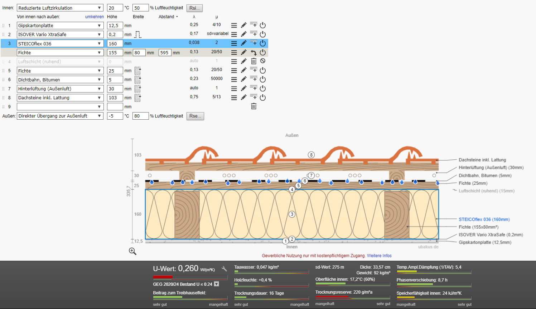Screen dimensions: 536x309
Task: Open menu for the Fichte 155 mm rafter row
Action: click(x=234, y=53)
